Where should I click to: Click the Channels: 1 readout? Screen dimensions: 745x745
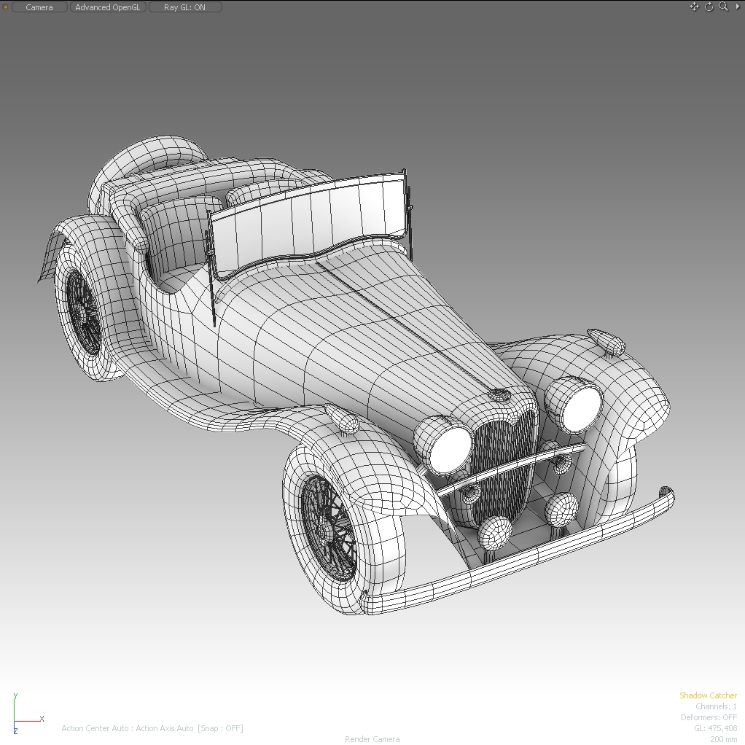pyautogui.click(x=716, y=706)
